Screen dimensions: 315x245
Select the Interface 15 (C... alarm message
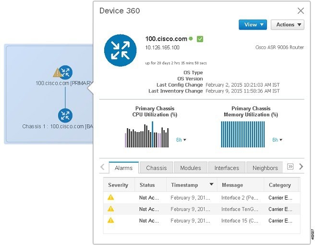240,221
